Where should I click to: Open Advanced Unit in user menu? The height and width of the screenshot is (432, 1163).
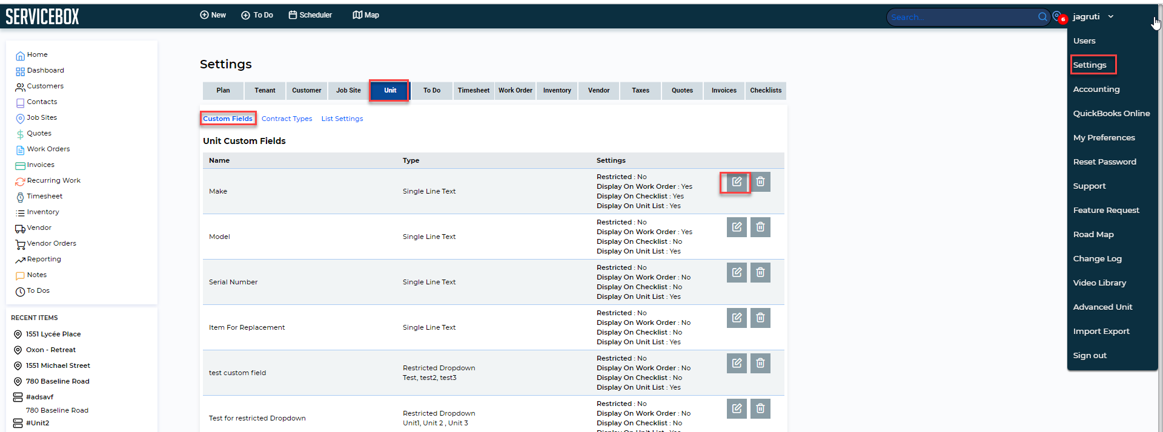pos(1102,307)
